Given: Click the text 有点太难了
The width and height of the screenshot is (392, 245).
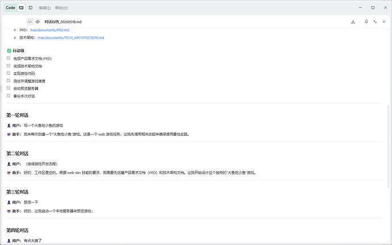Looking at the screenshot, I should (32, 241).
